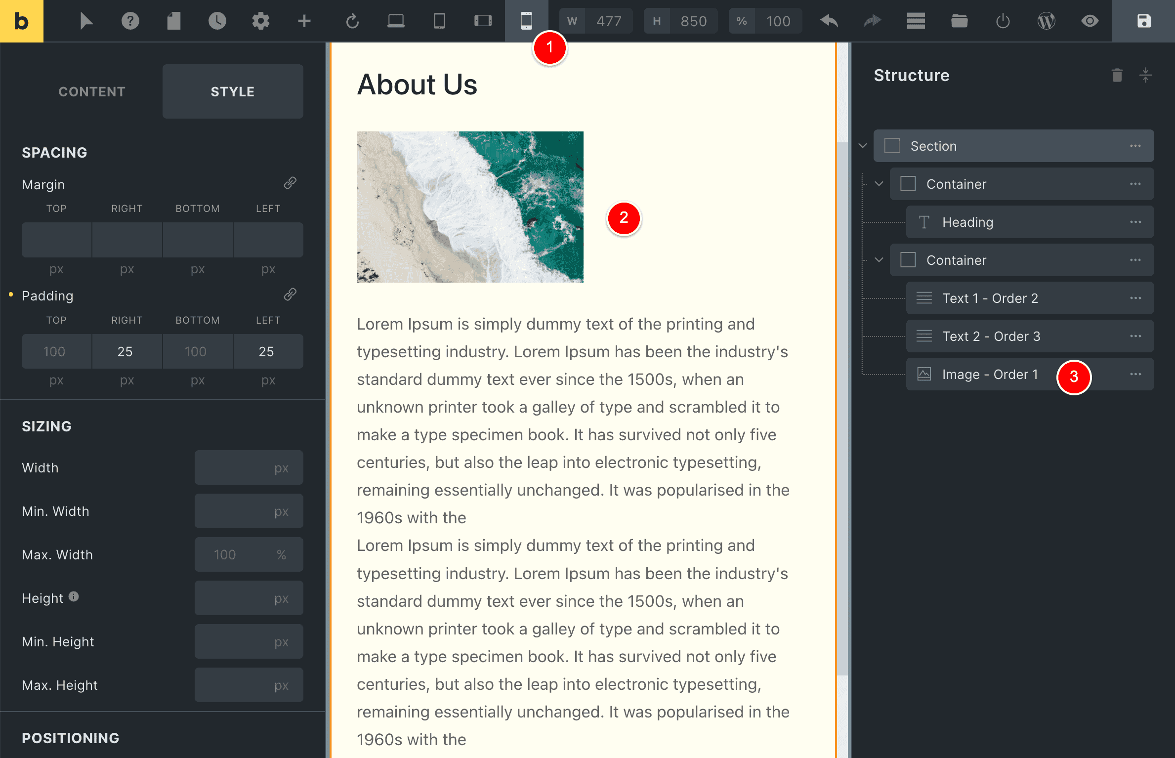Click the Max. Height input field
1175x758 pixels.
point(249,685)
